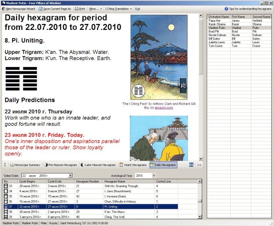Click hexagram icon in row 34

pyautogui.click(x=6, y=191)
